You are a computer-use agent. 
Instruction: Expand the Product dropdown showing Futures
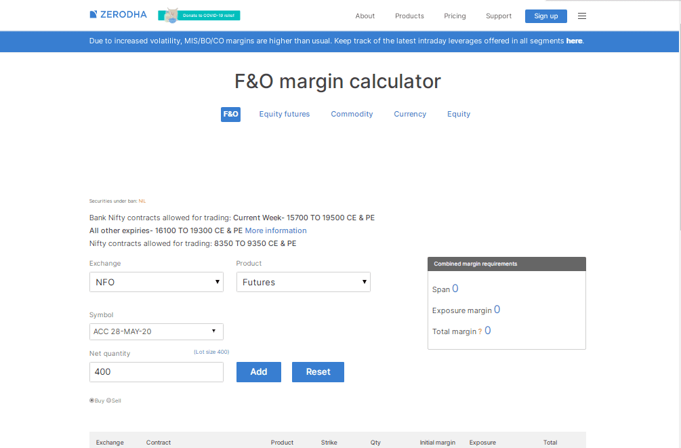point(303,282)
